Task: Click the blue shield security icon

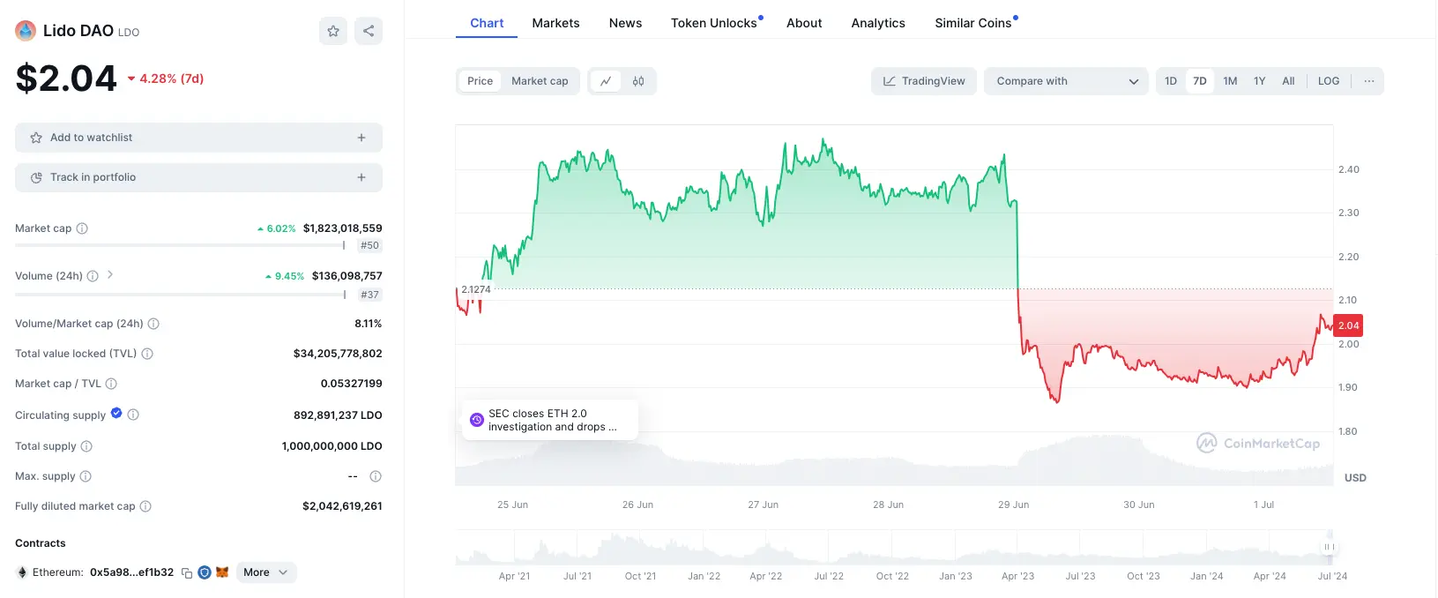Action: [205, 572]
